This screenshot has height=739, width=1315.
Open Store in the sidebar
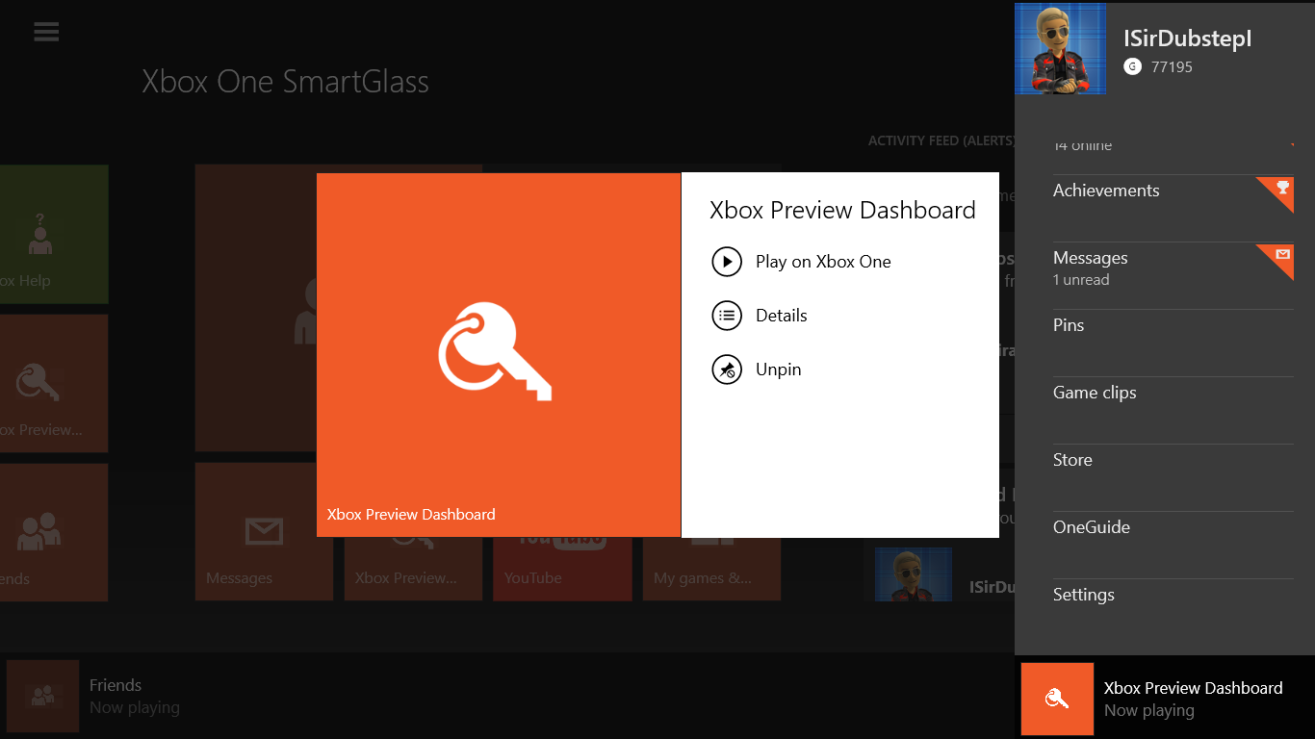pos(1173,477)
